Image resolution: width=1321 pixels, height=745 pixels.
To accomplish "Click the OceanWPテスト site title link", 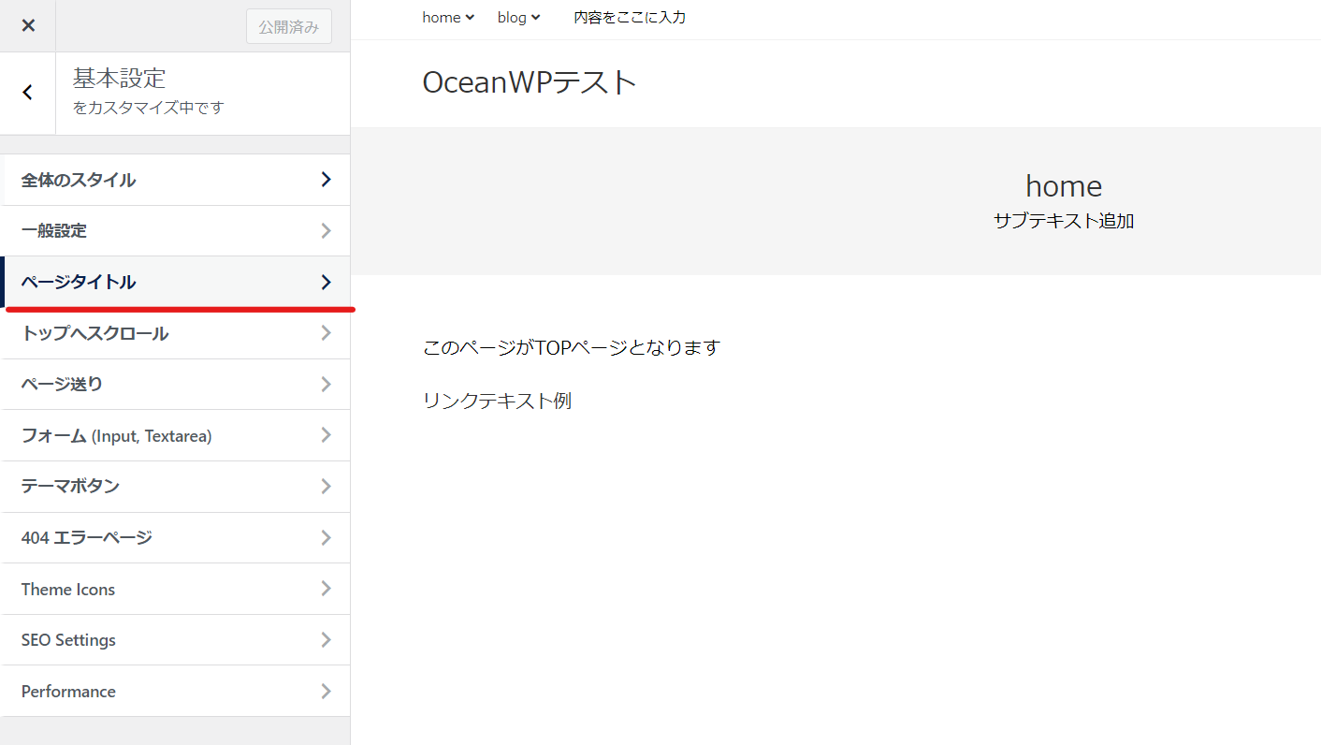I will pyautogui.click(x=530, y=82).
